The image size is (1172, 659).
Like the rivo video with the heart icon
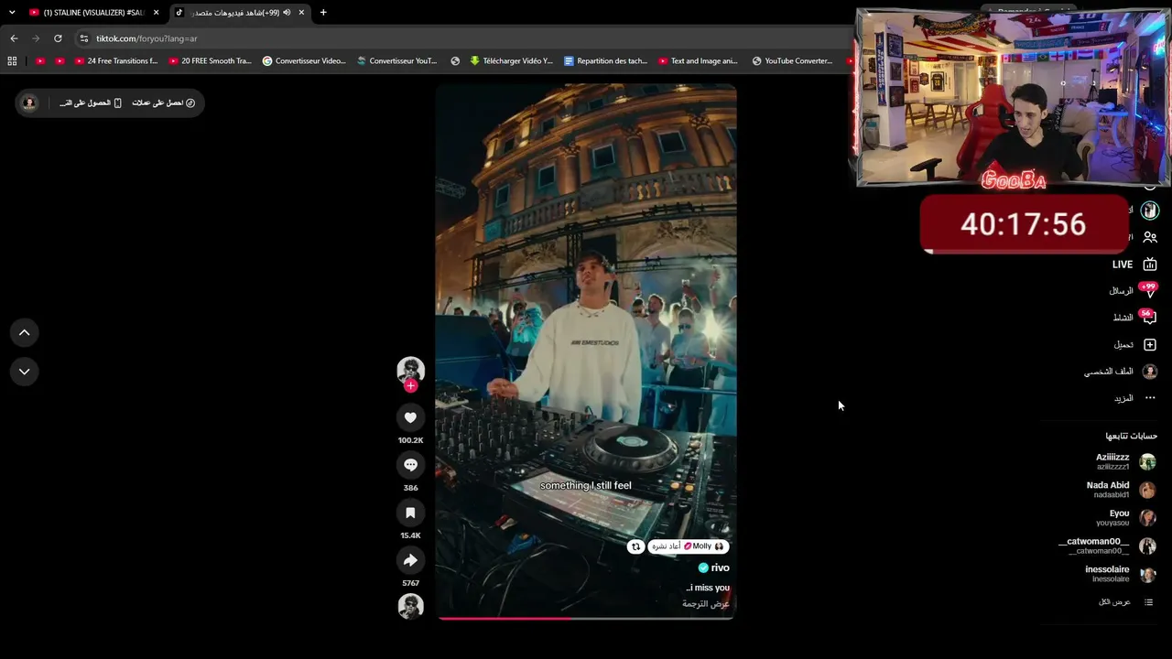(410, 417)
